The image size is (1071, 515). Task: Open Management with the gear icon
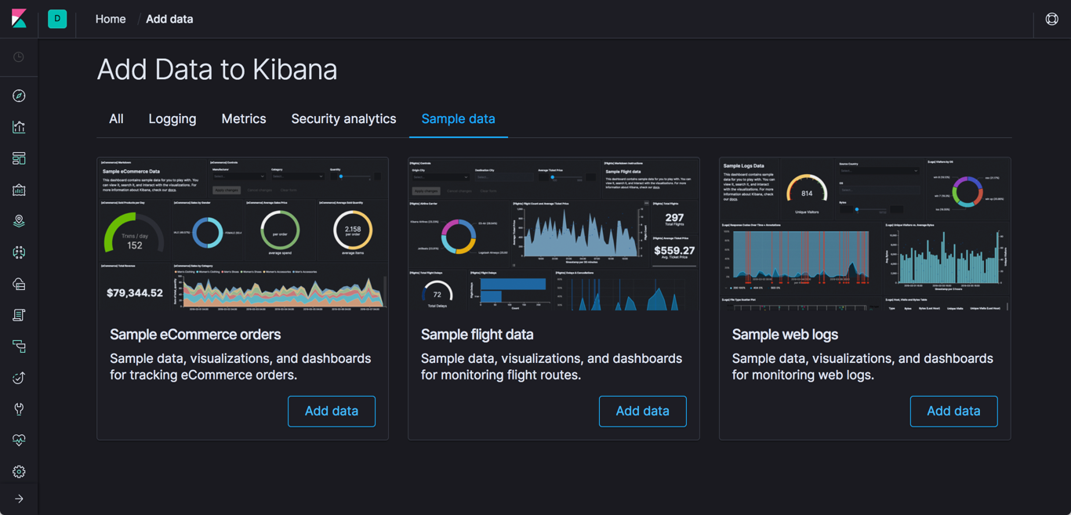pos(19,471)
